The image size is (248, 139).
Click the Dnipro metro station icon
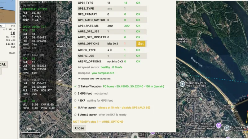coord(232,107)
